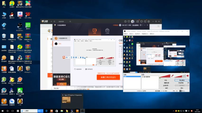202x113 pixels.
Task: Open the Sogou soft keyboard icon
Action: tap(76, 58)
